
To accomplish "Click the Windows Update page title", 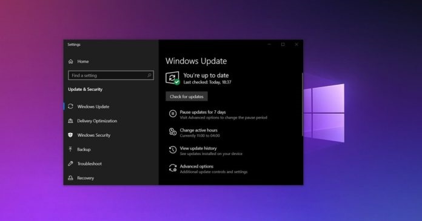I will (x=196, y=61).
